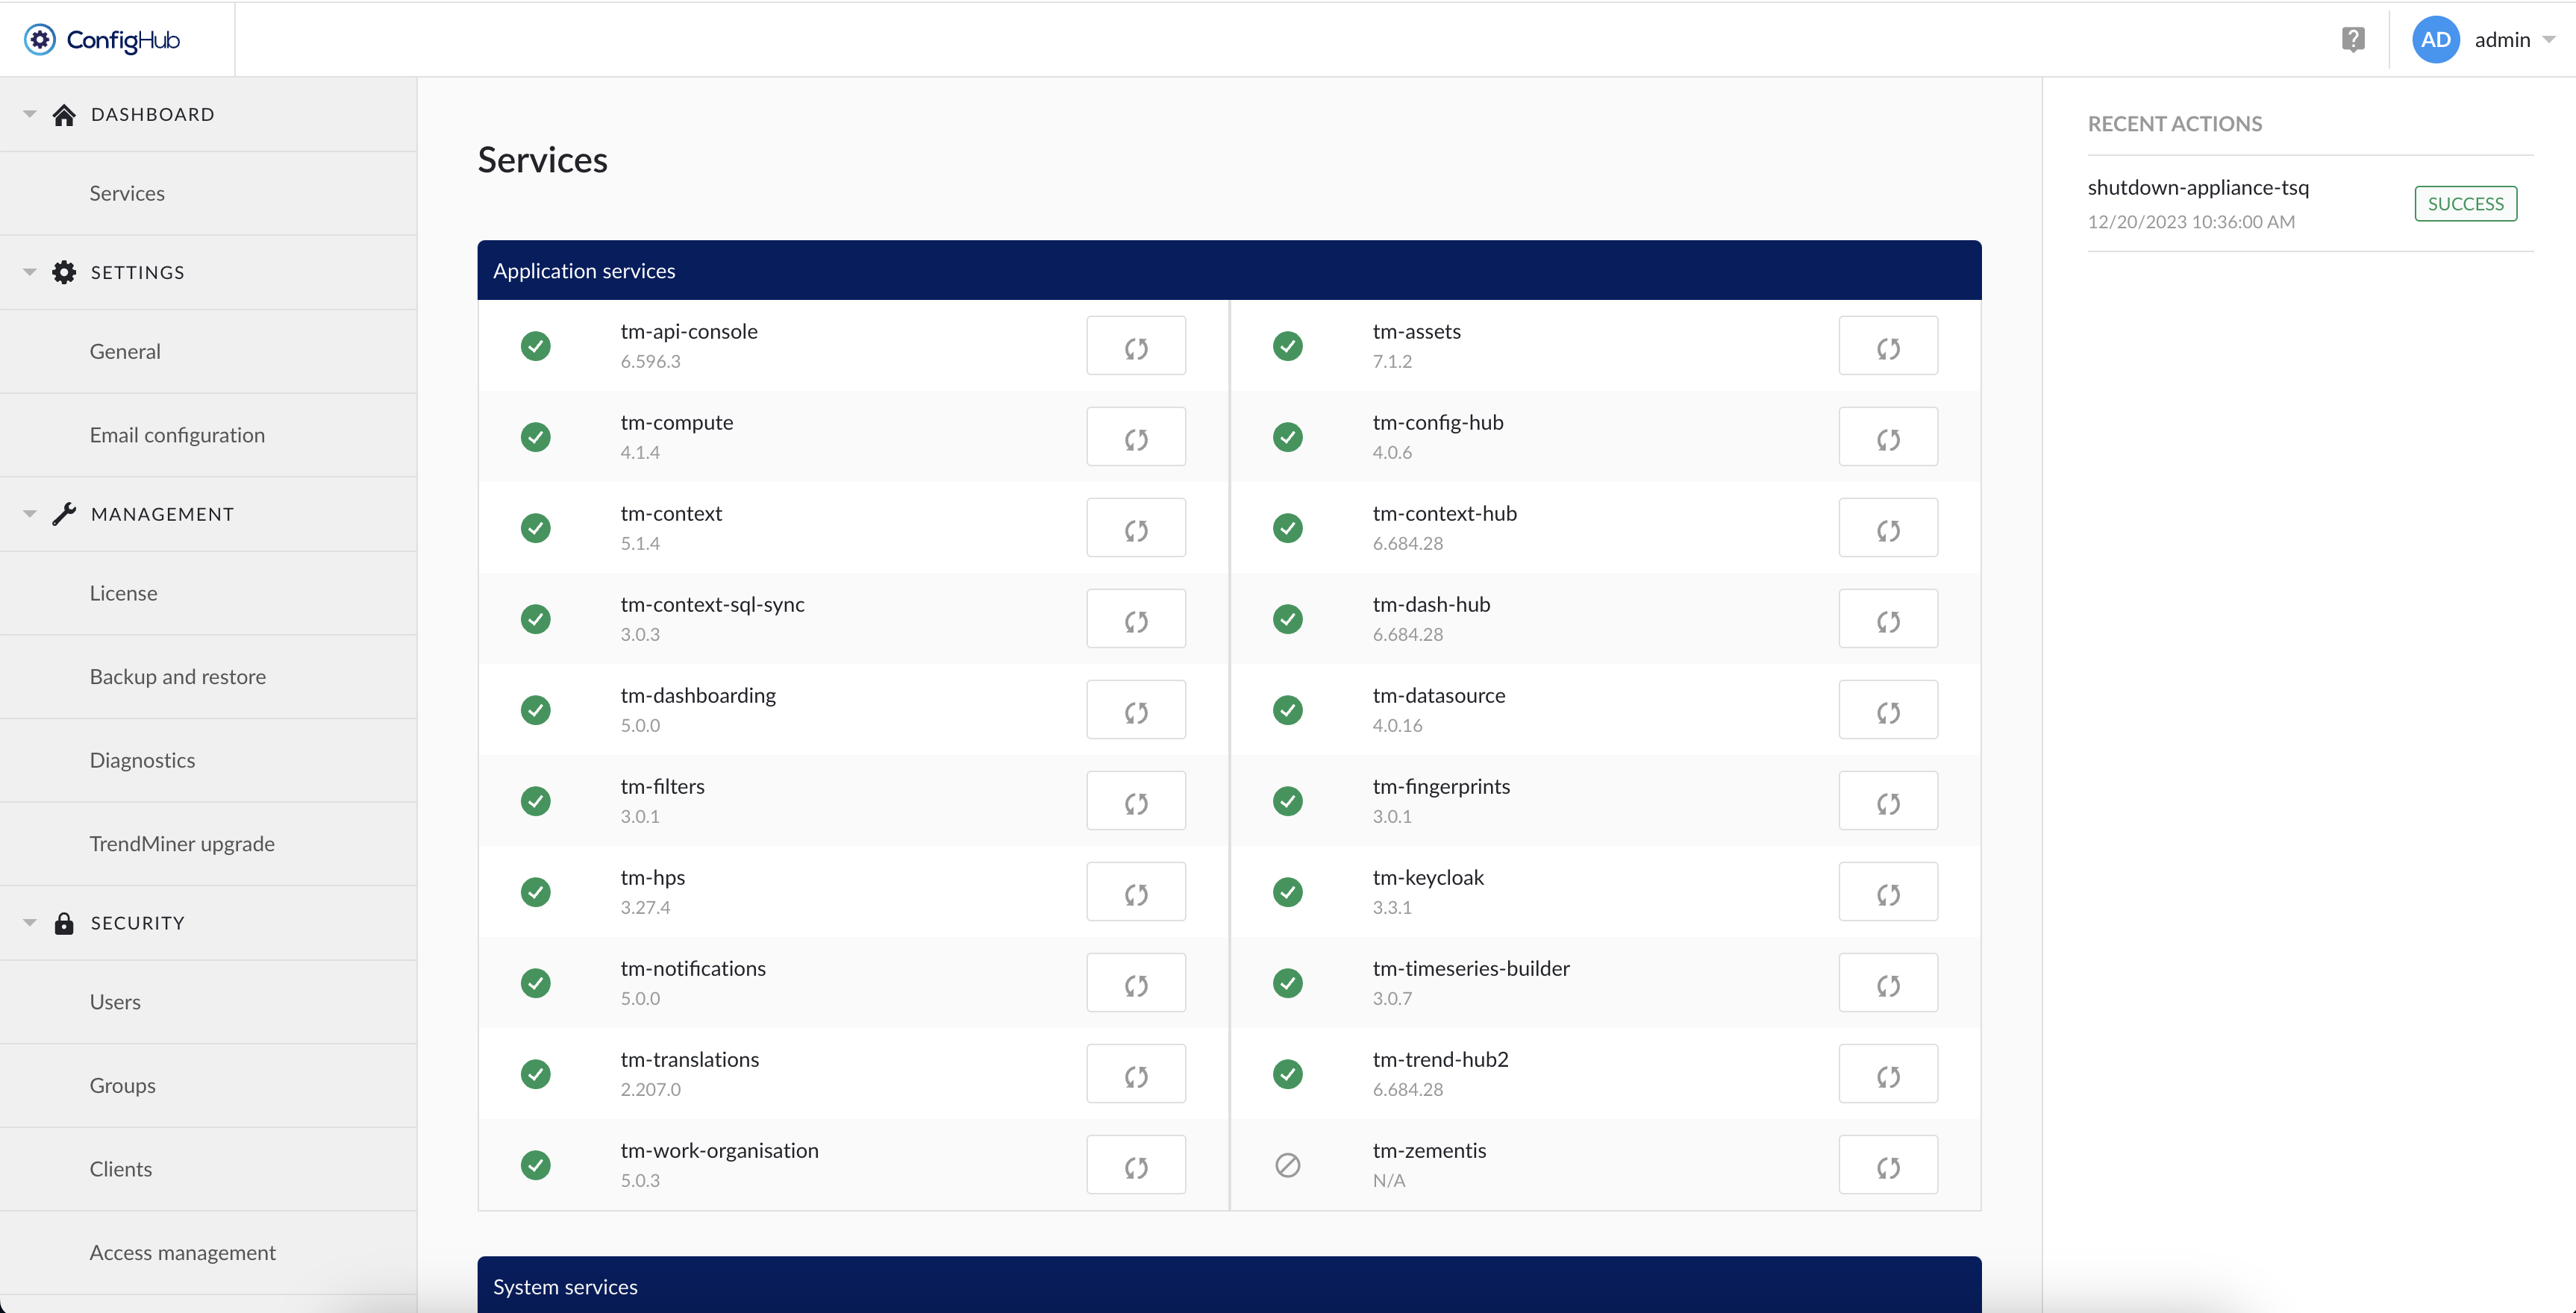Viewport: 2576px width, 1313px height.
Task: Open the Groups page
Action: (x=208, y=1086)
